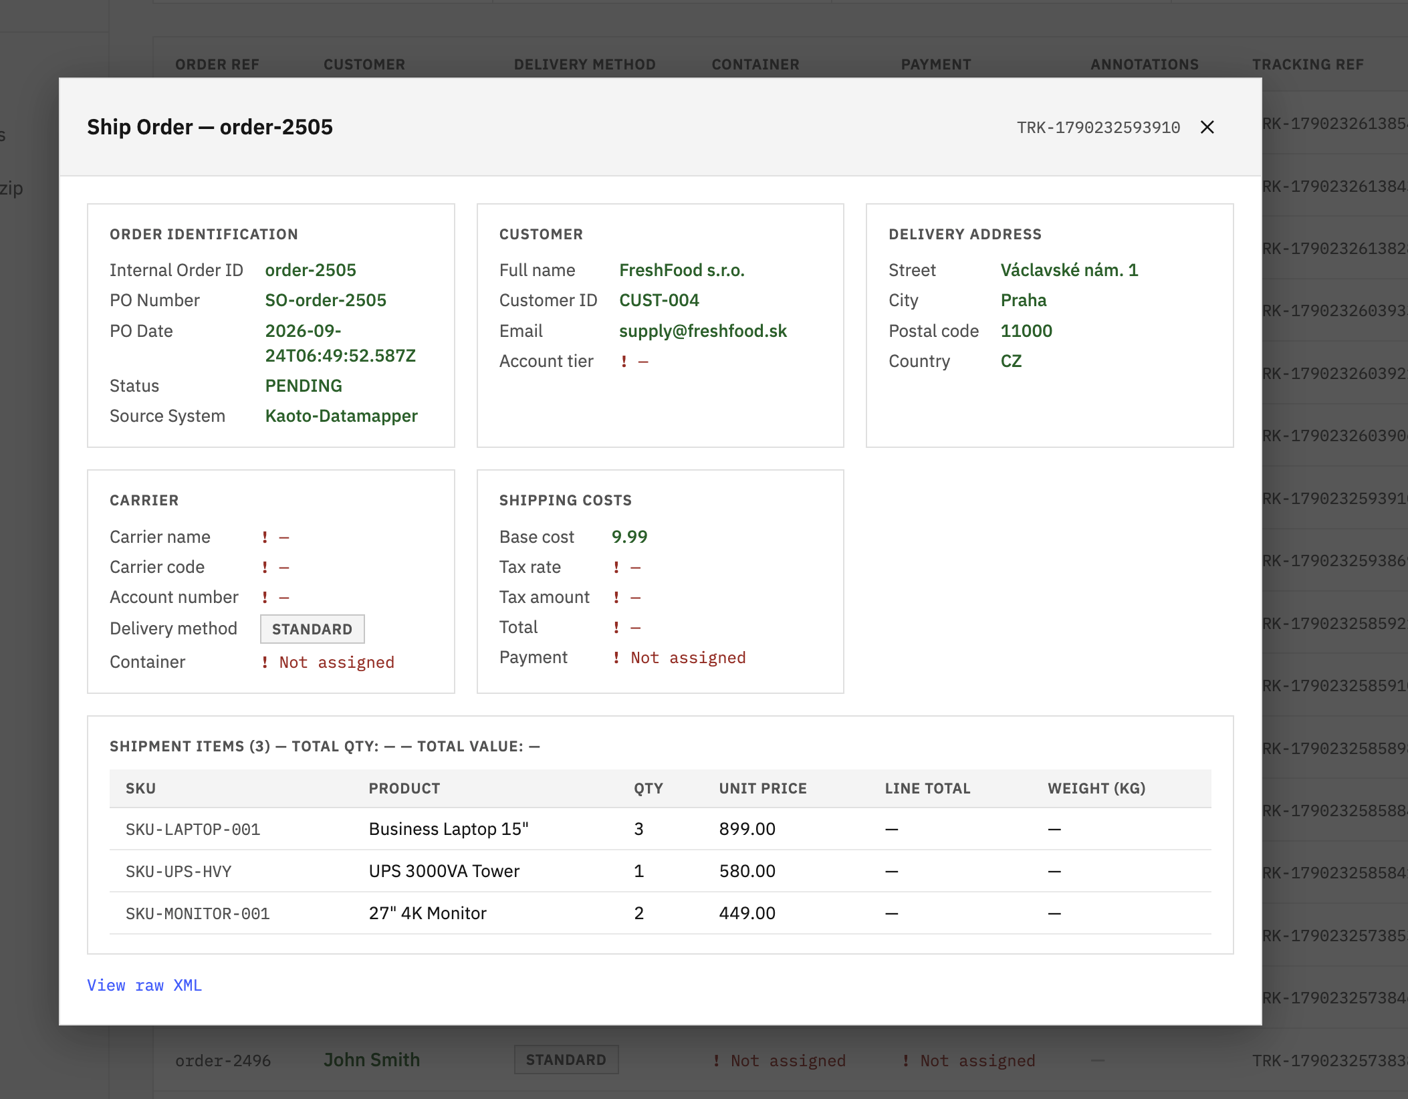This screenshot has width=1408, height=1099.
Task: Click the CUST-004 customer ID
Action: click(659, 300)
